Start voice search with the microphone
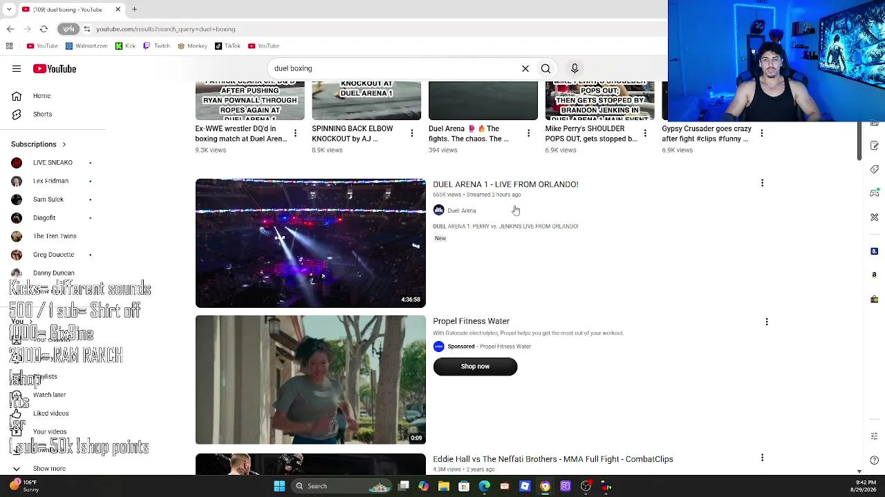This screenshot has height=497, width=885. tap(575, 68)
